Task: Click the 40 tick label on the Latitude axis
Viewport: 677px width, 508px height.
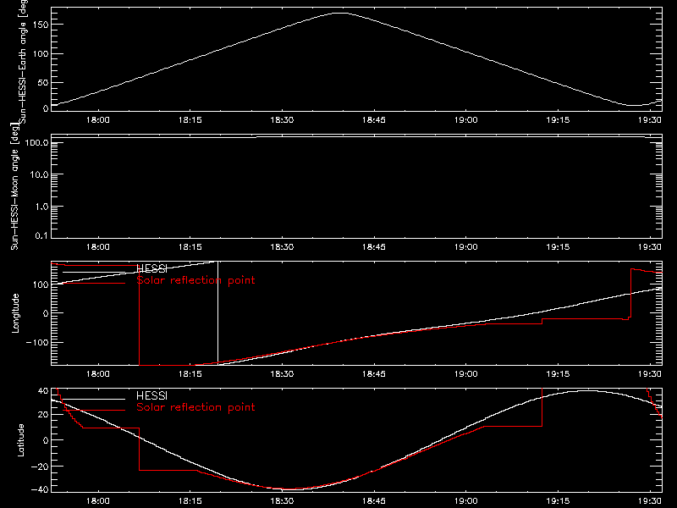Action: point(43,390)
